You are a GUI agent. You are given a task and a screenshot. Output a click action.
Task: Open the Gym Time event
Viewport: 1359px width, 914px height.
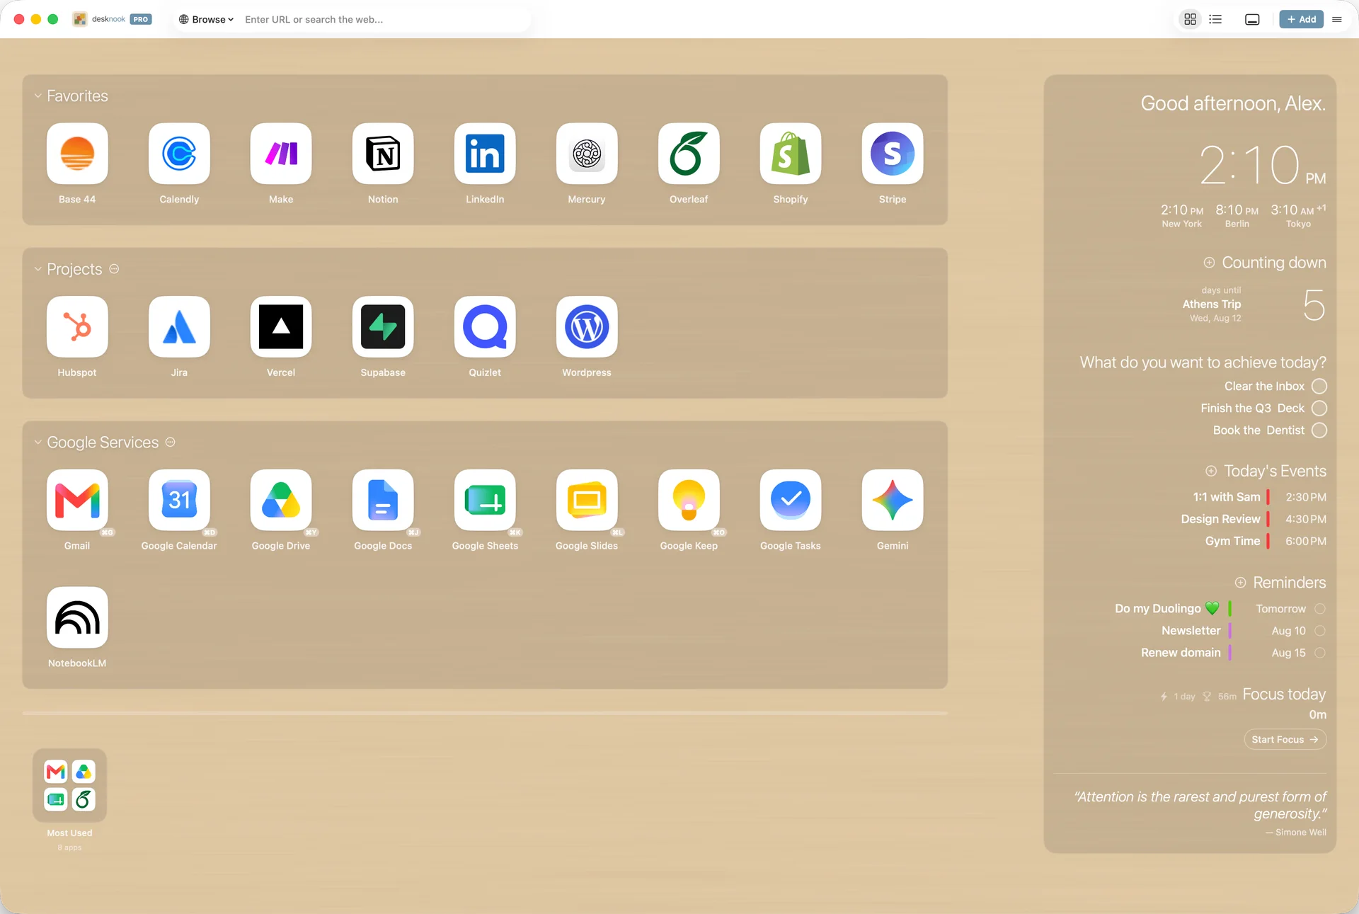(x=1266, y=542)
